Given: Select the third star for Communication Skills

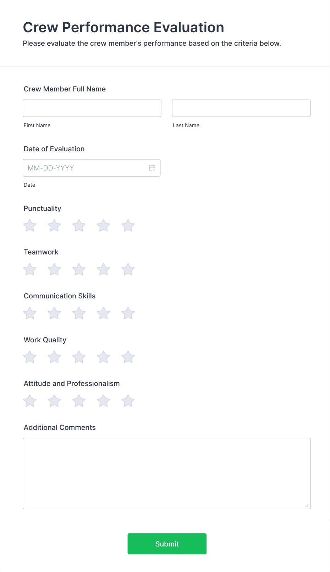Looking at the screenshot, I should 79,313.
